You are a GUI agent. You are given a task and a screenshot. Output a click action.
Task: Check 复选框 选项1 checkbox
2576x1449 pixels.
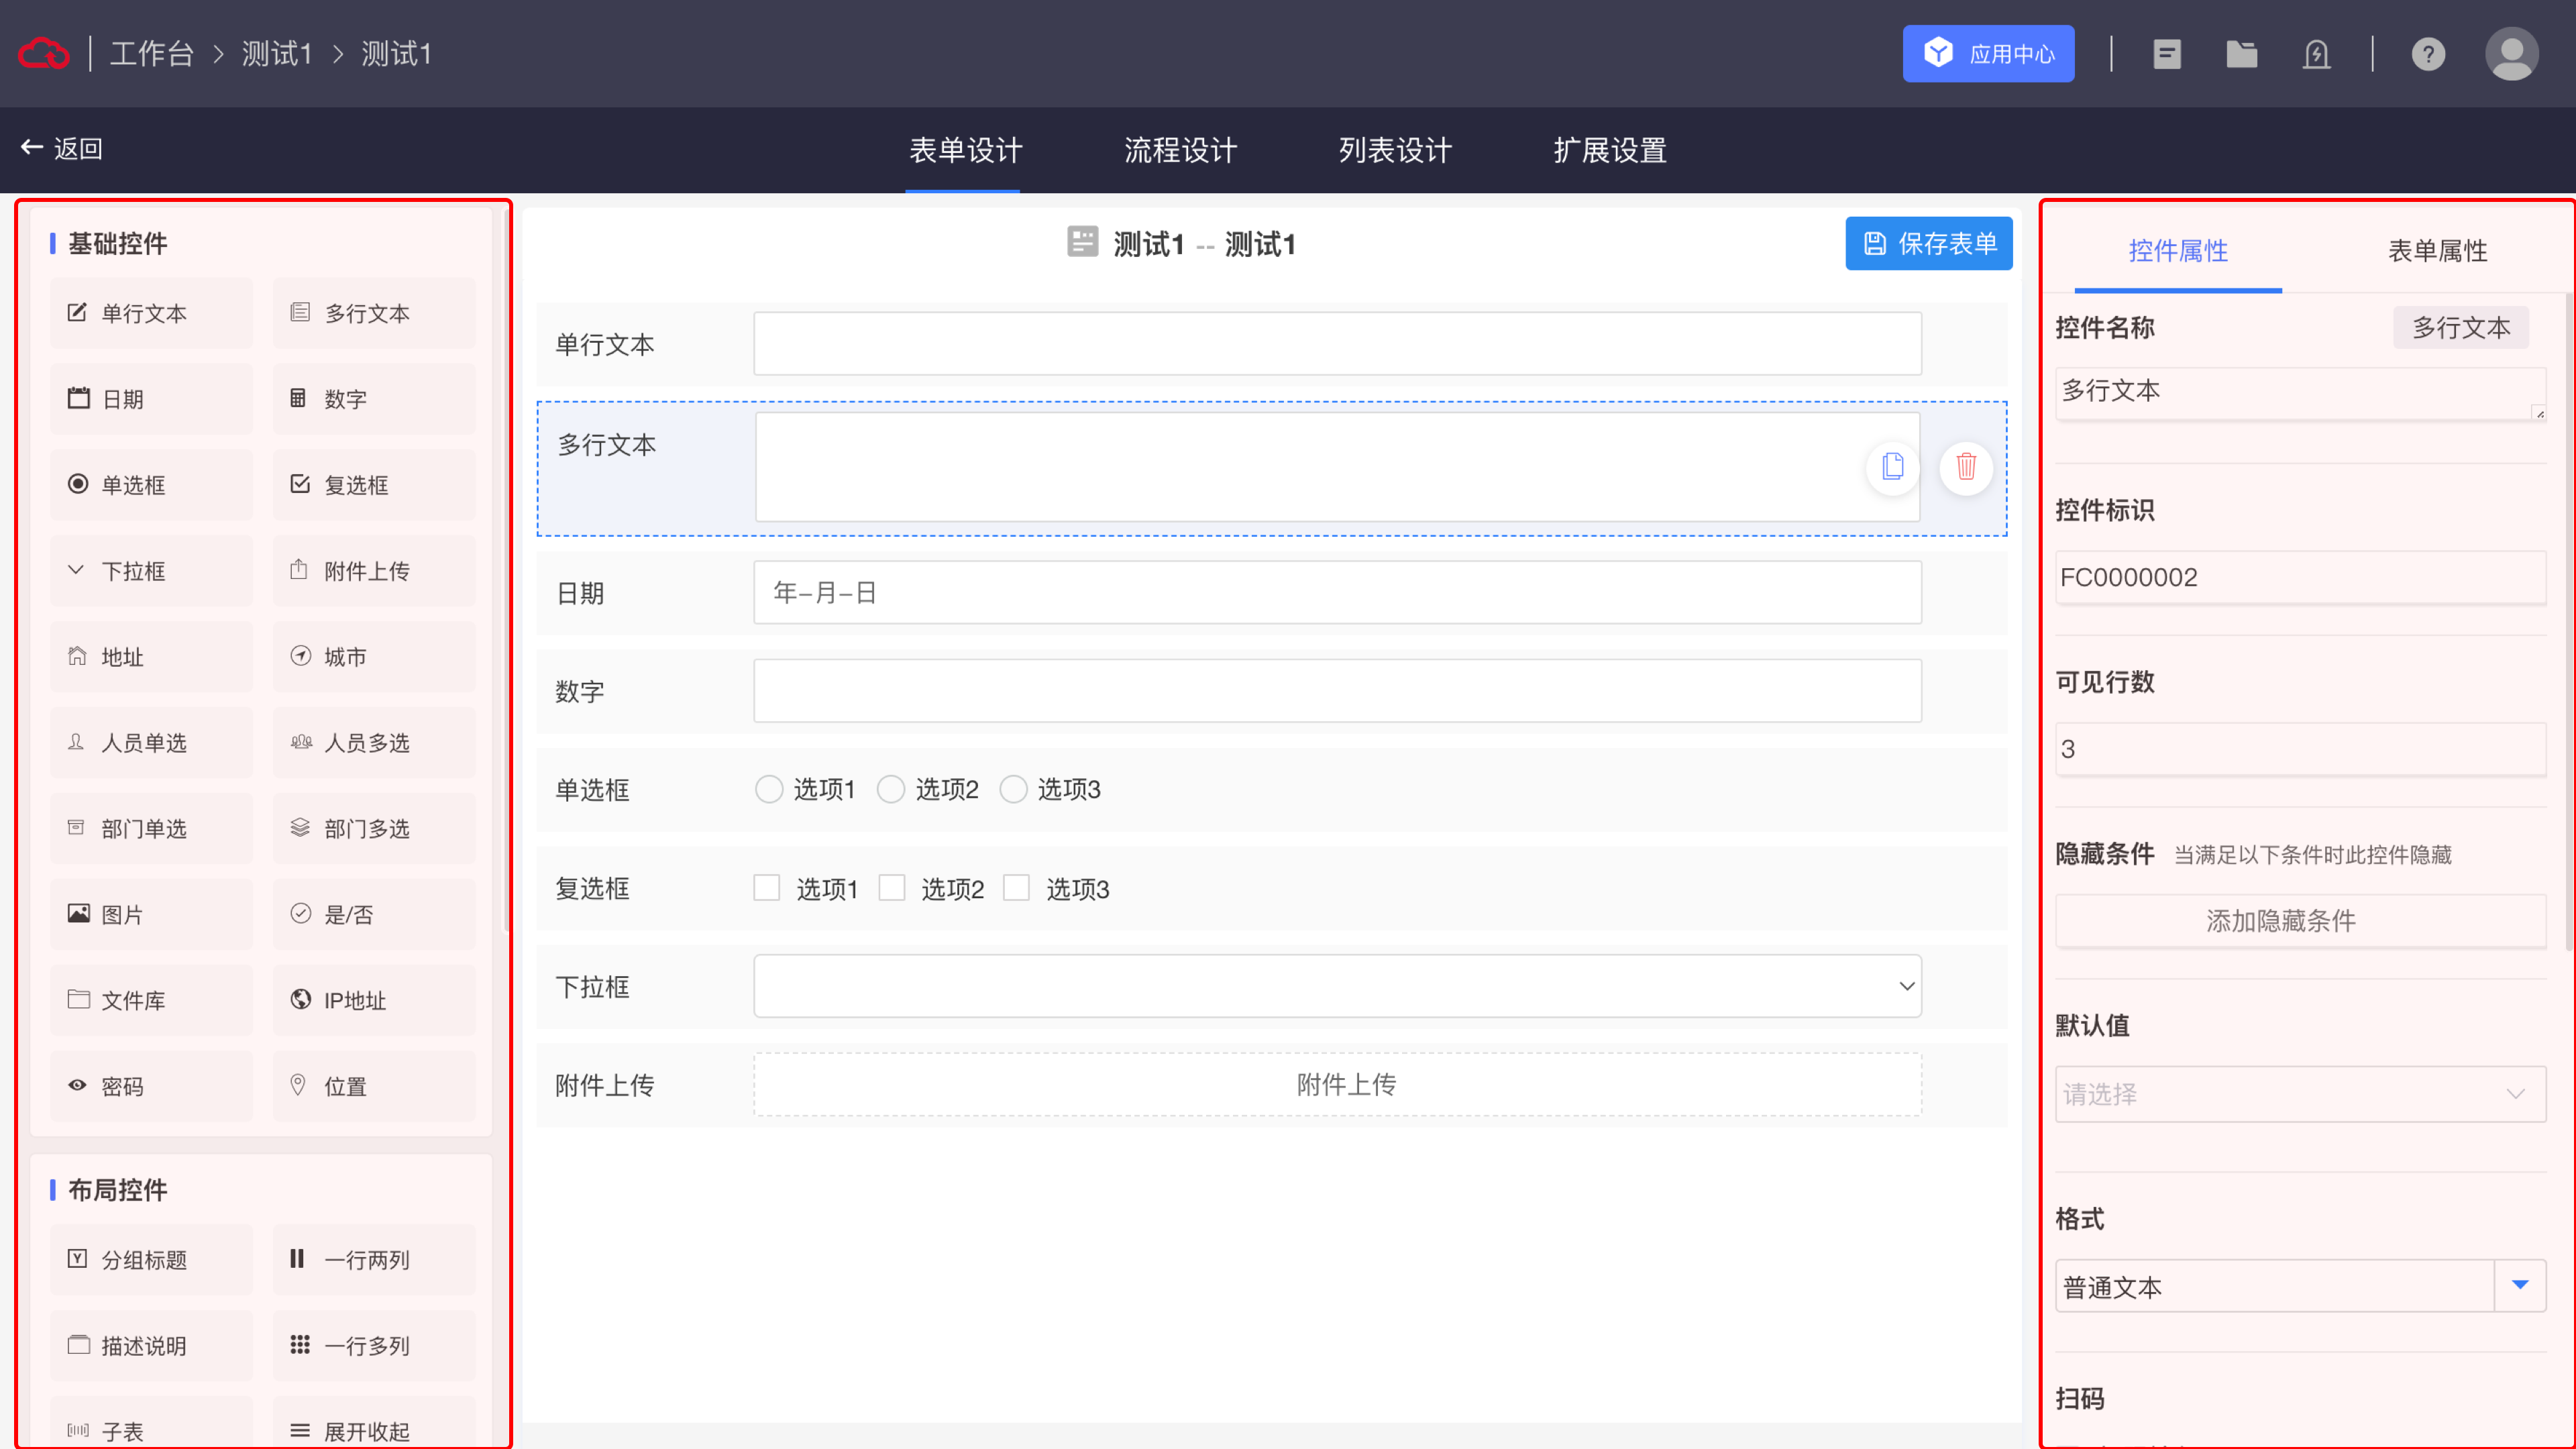(767, 888)
